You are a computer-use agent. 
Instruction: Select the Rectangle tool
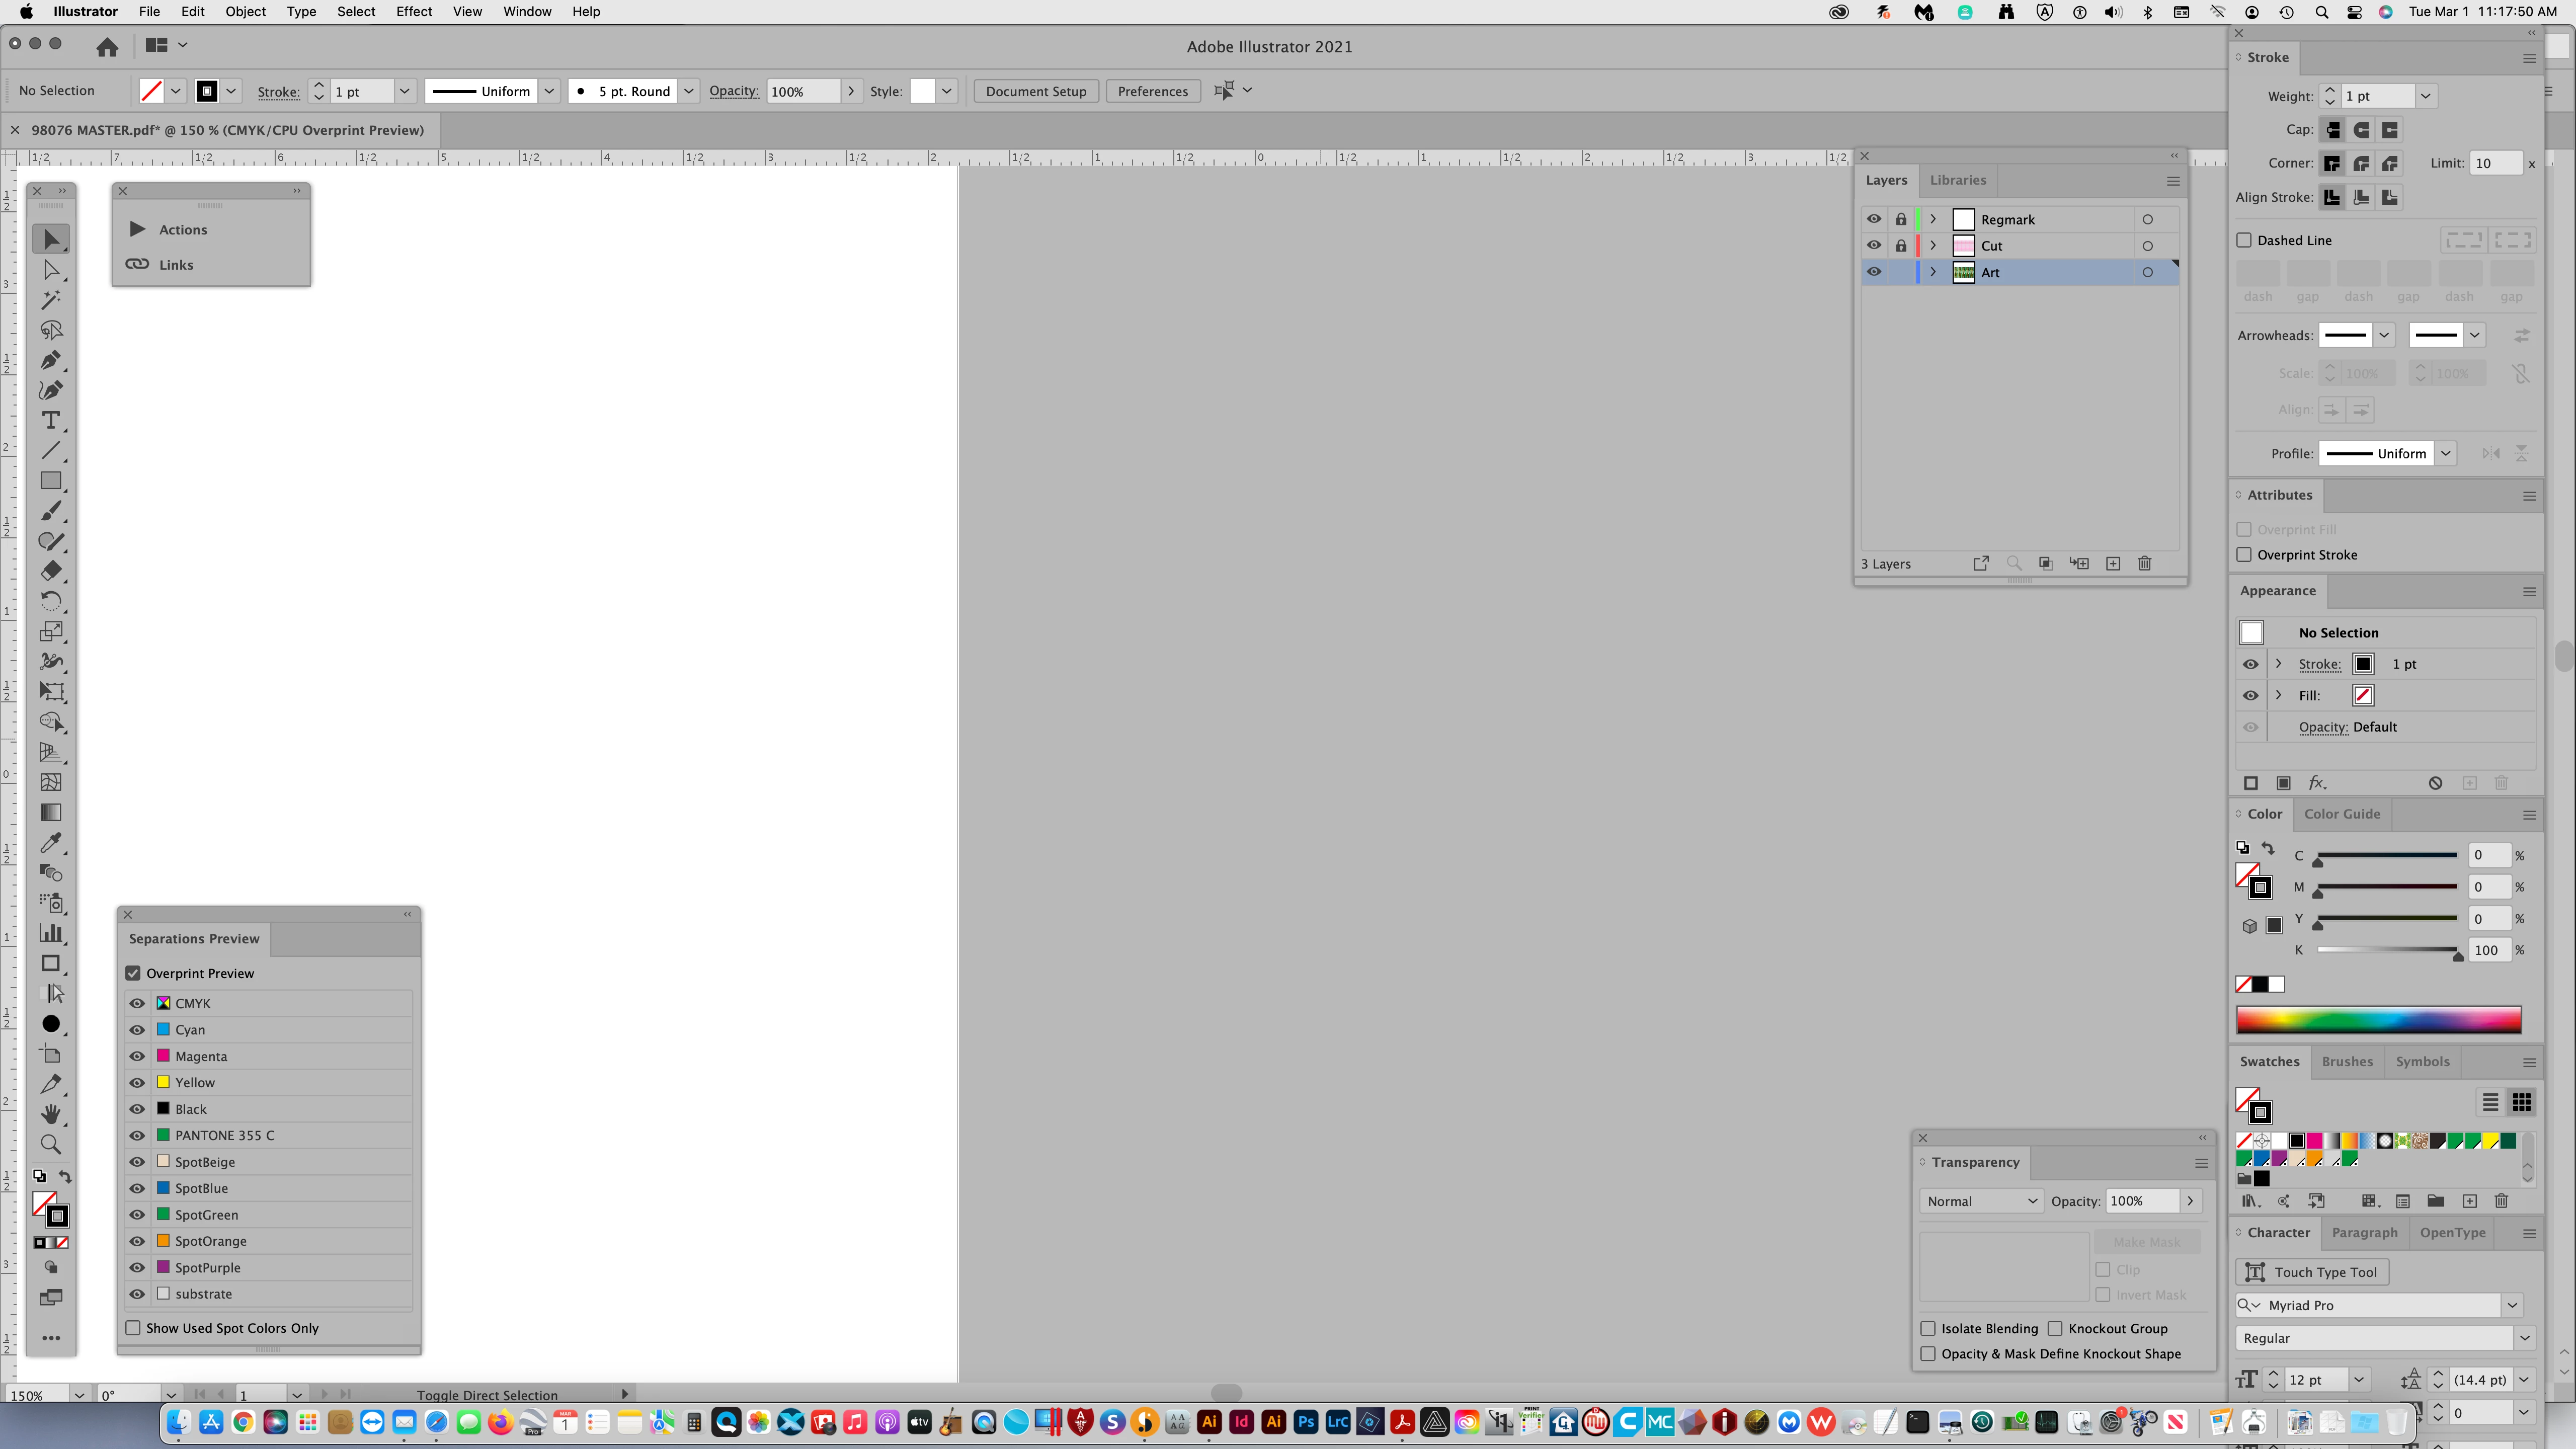pyautogui.click(x=51, y=481)
